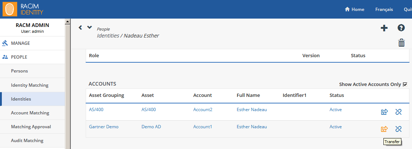This screenshot has height=149, width=412.
Task: Click the gavel icon beside MANAGE
Action: click(x=5, y=43)
